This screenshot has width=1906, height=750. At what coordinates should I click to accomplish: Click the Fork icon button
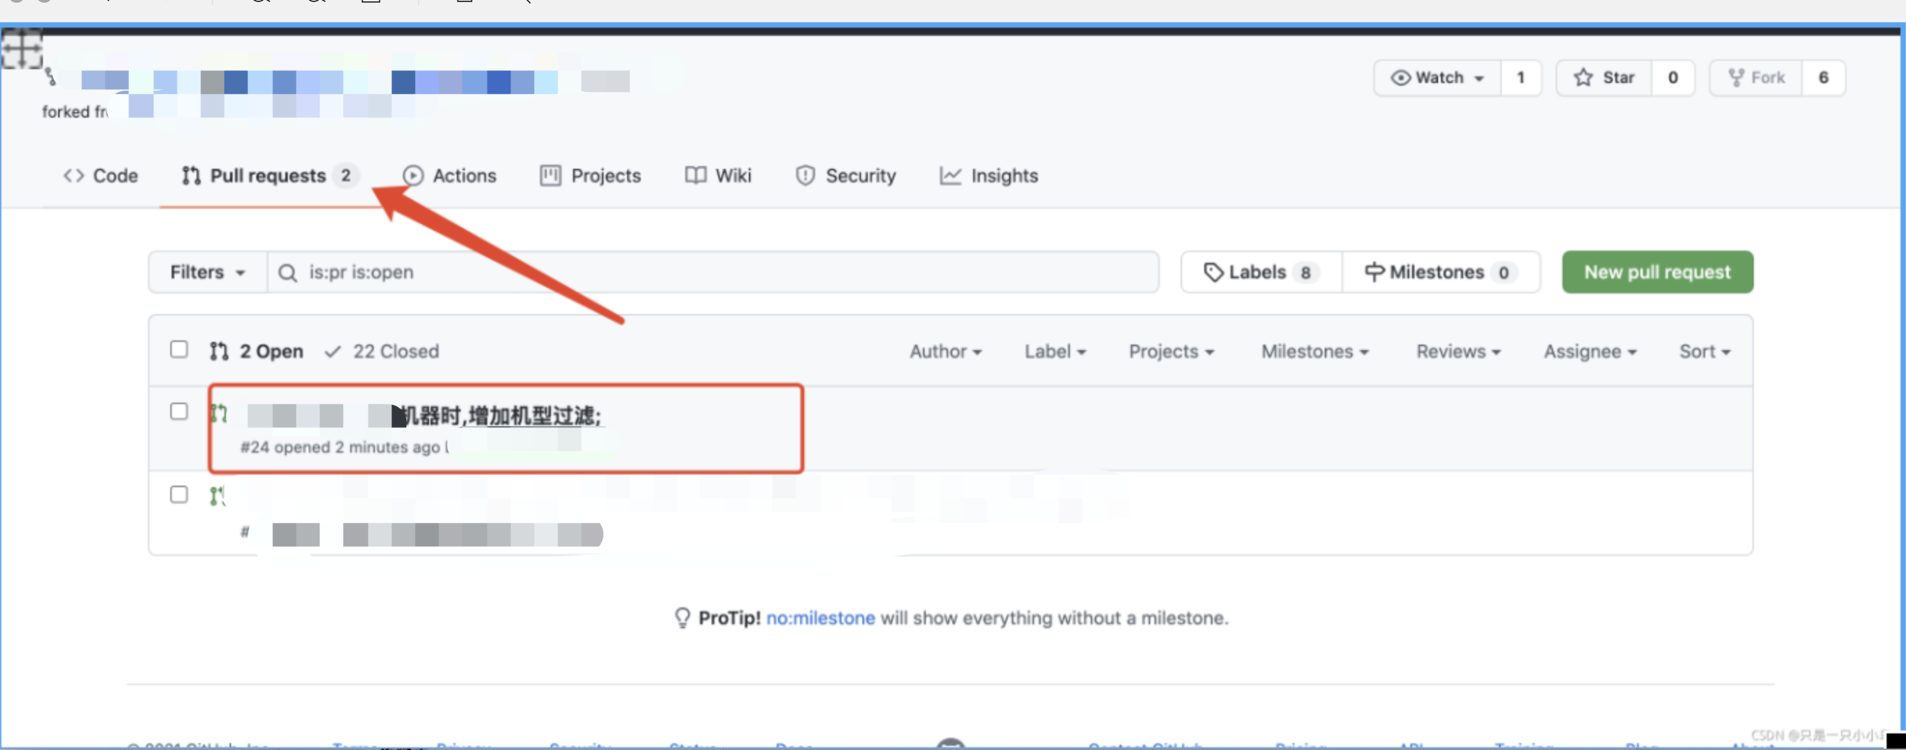pyautogui.click(x=1735, y=77)
